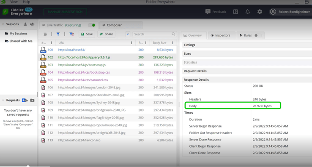Expand the Sizes section
Image resolution: width=312 pixels, height=167 pixels.
click(x=247, y=54)
